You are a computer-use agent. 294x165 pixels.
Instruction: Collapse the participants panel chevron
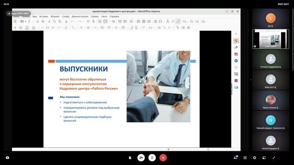251,80
